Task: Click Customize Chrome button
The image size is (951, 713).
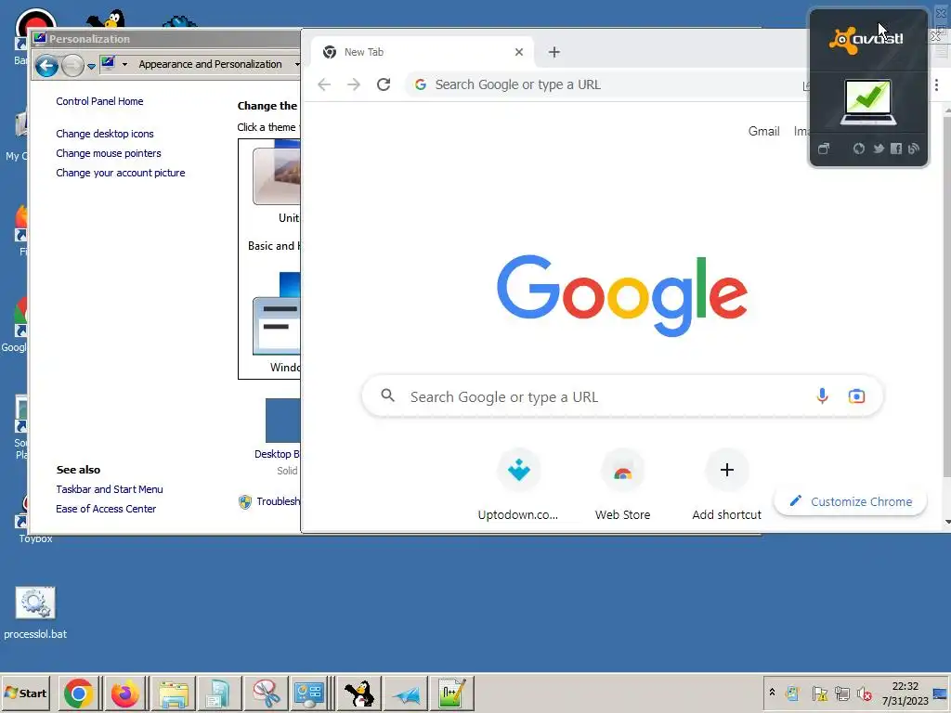Action: click(851, 501)
